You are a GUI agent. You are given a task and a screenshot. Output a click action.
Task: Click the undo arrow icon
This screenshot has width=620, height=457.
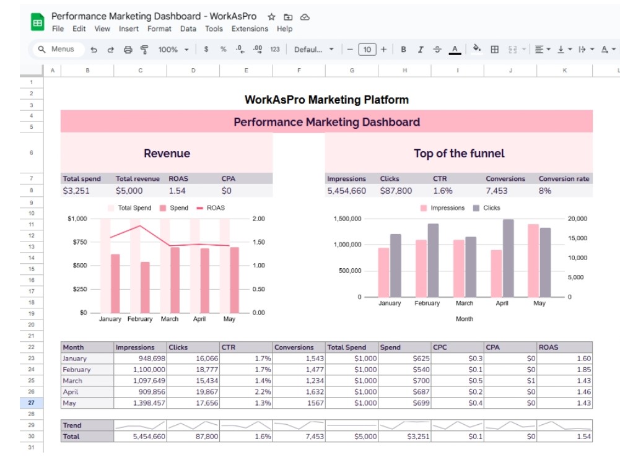(x=94, y=50)
